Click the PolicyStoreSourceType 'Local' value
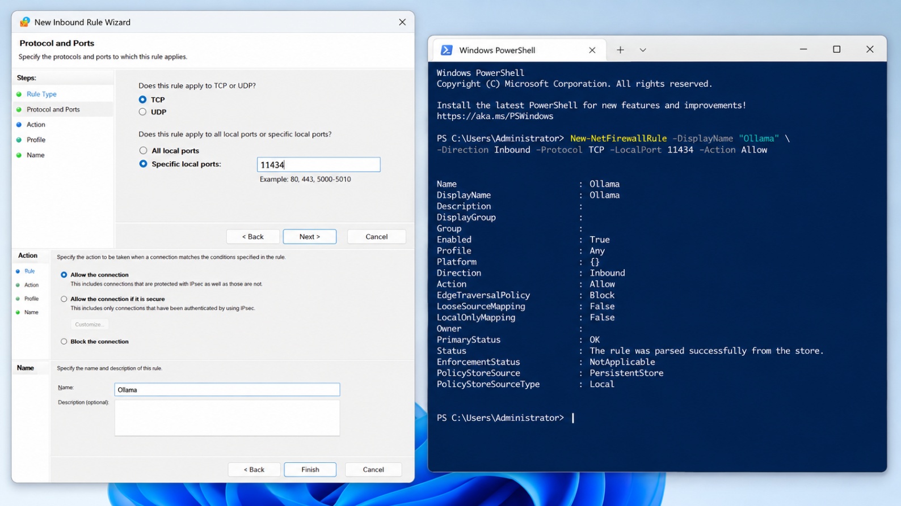 [602, 384]
